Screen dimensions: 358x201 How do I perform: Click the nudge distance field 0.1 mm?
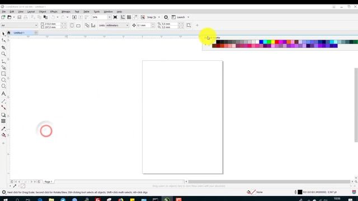coord(144,25)
